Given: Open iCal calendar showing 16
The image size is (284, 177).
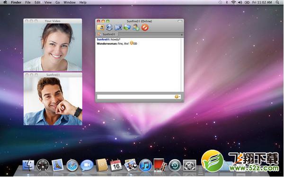Looking at the screenshot, I should (116, 165).
